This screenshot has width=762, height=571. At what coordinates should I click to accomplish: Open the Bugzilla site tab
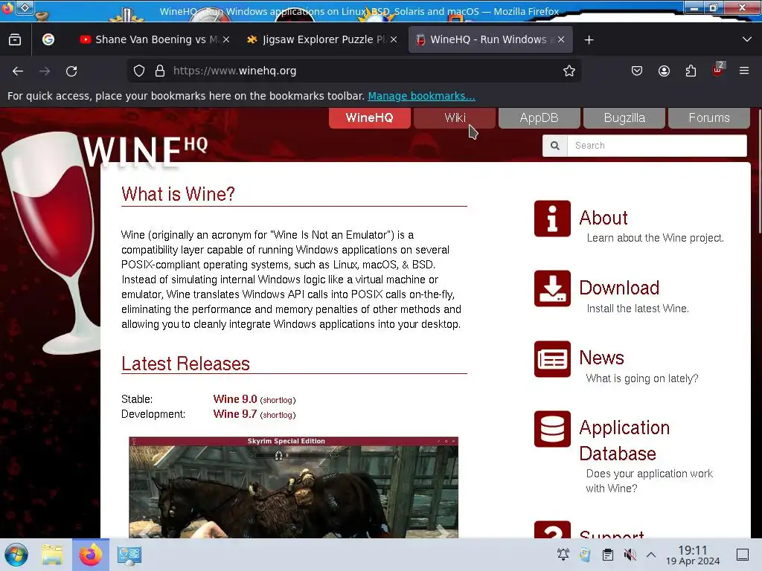(624, 118)
